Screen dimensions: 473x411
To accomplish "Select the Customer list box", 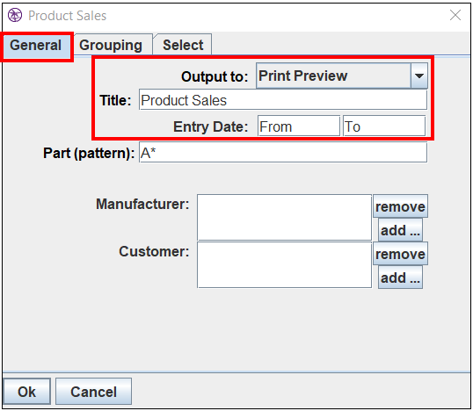I will point(284,265).
